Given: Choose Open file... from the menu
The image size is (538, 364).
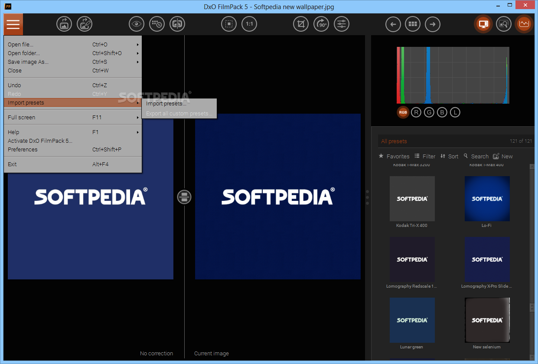Looking at the screenshot, I should pyautogui.click(x=73, y=44).
